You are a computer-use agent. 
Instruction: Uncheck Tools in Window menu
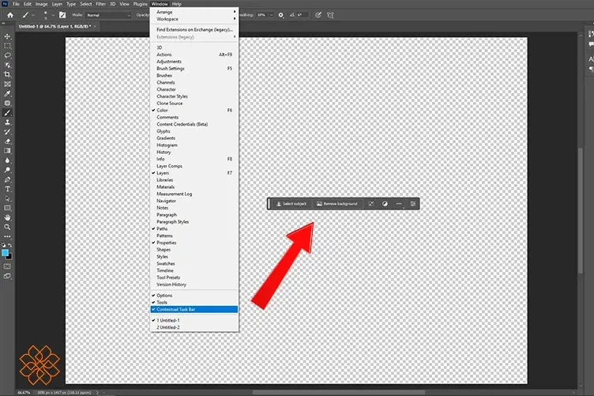(x=194, y=303)
